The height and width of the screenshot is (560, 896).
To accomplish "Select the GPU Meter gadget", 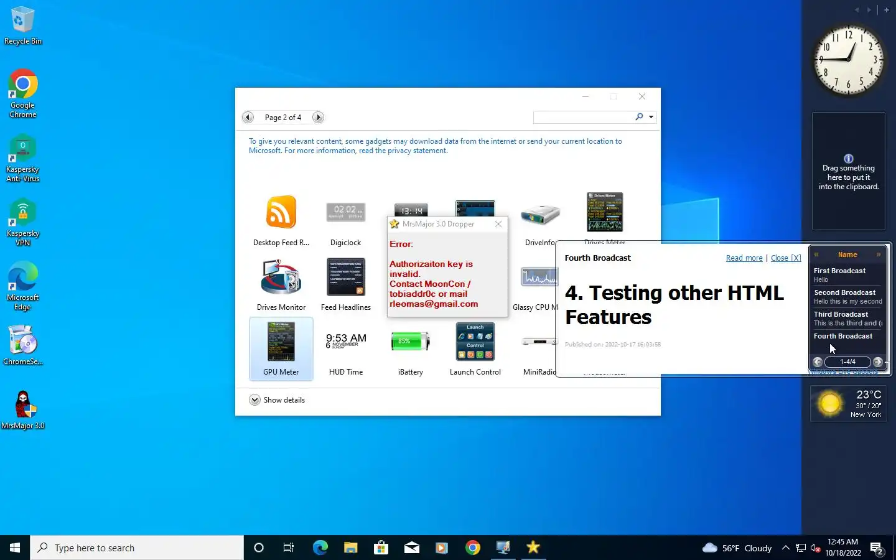I will coord(281,348).
